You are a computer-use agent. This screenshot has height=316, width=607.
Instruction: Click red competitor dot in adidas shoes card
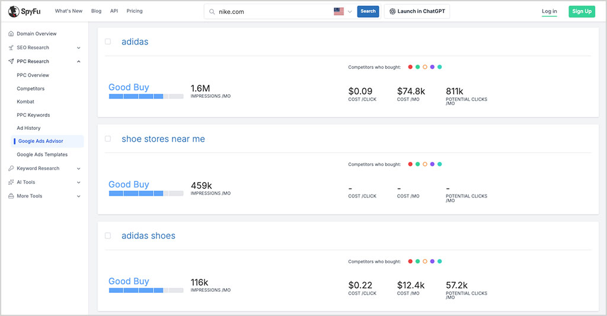click(x=410, y=261)
